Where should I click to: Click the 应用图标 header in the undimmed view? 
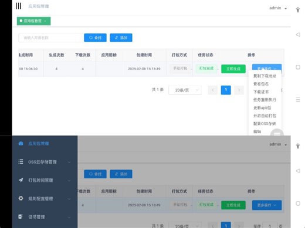[x=109, y=55]
